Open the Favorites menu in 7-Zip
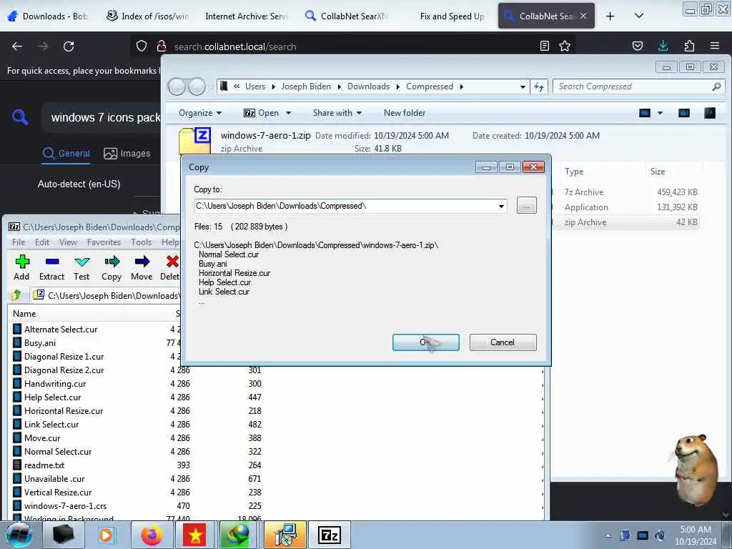The image size is (732, 549). 104,242
